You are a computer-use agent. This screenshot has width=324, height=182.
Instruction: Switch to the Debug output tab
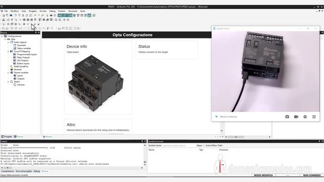point(37,171)
